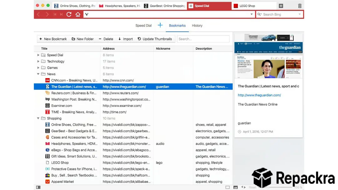Click the fast forward button
This screenshot has height=190, width=338.
61,14
